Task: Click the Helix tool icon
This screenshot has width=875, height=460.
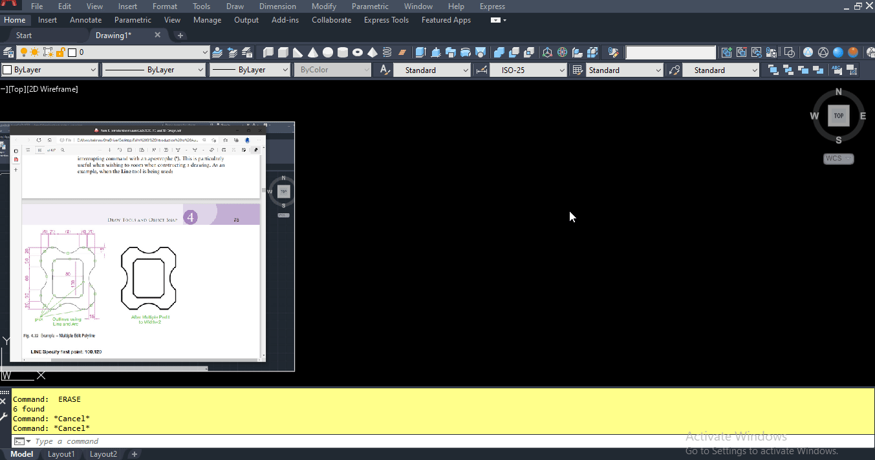Action: coord(386,52)
